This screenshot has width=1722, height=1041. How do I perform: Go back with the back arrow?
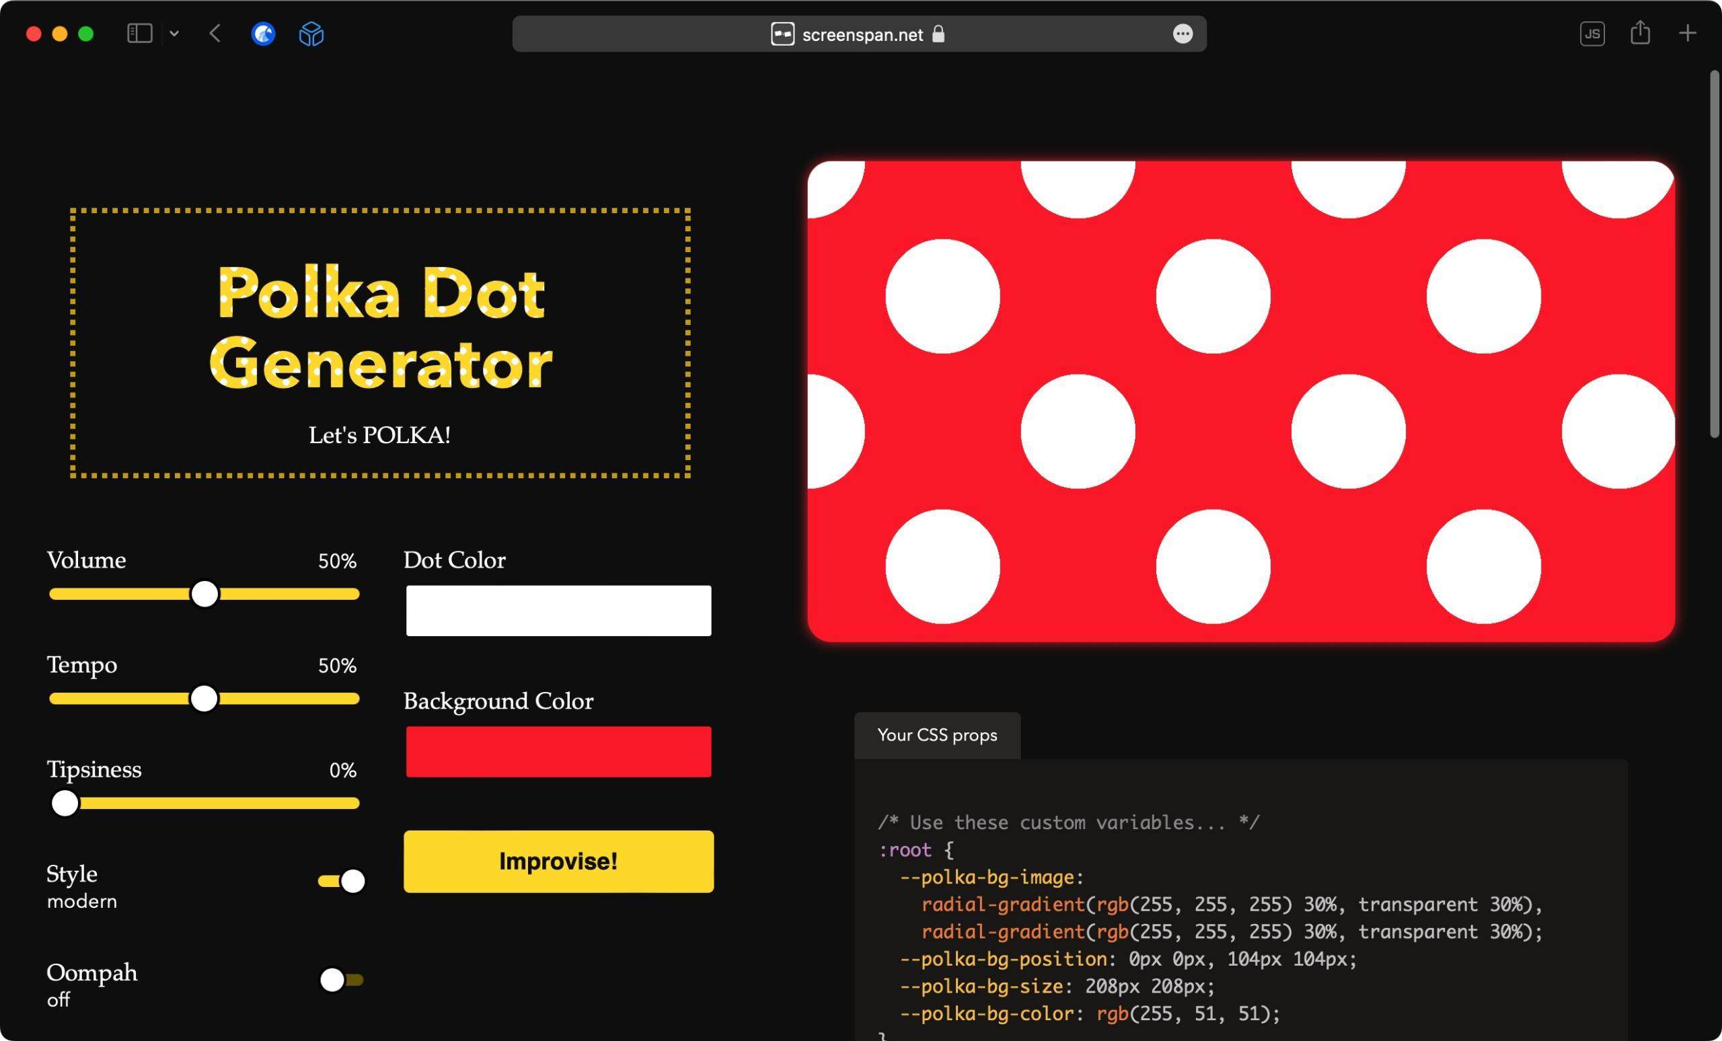(215, 34)
